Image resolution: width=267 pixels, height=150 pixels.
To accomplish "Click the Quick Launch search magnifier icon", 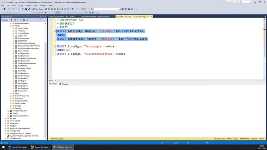I will tap(251, 2).
